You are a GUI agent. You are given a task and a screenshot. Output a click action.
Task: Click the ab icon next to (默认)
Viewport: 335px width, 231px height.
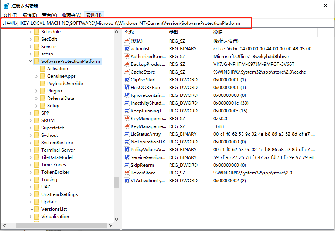[127, 41]
